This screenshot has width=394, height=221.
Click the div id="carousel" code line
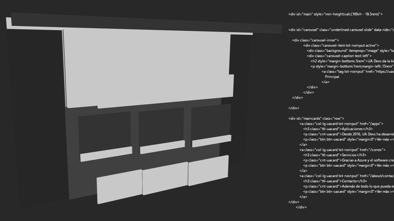[341, 30]
